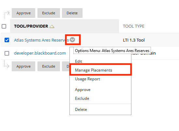This screenshot has height=131, width=179.
Task: Click the top Exclude button
Action: 49,13
